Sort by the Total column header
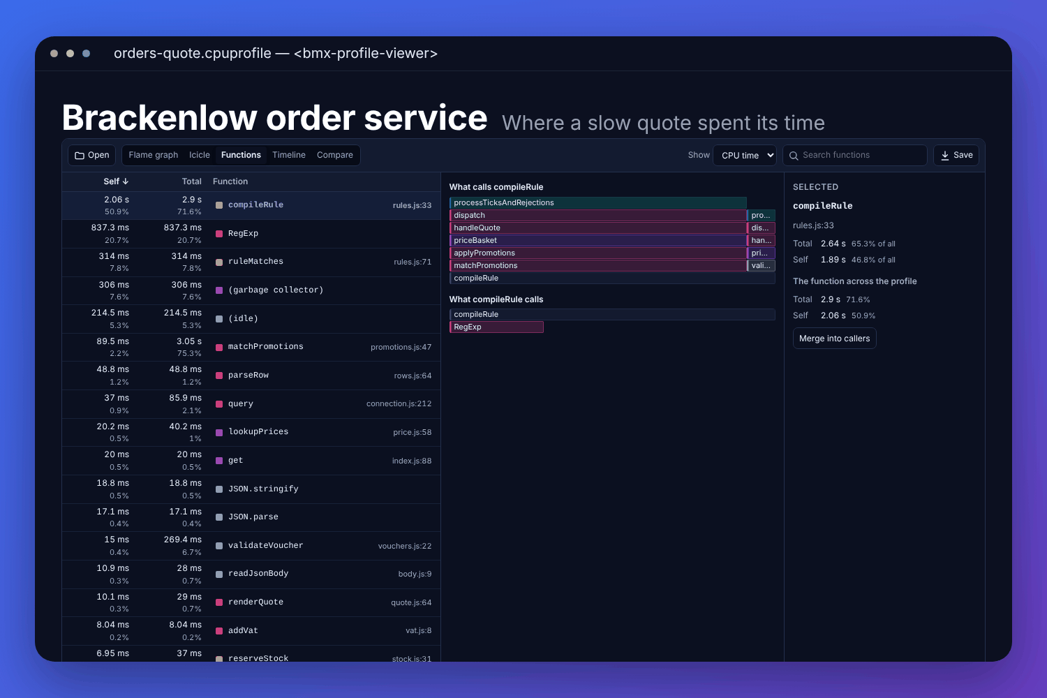 pyautogui.click(x=192, y=181)
